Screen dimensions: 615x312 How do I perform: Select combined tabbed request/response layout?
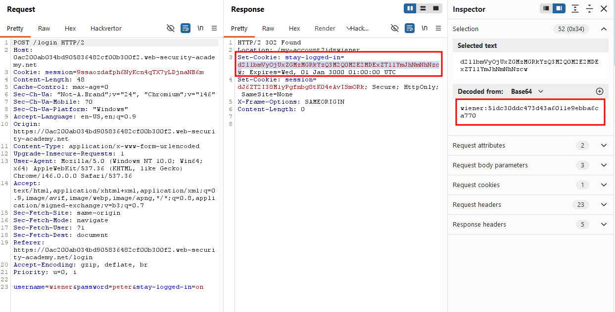[435, 8]
